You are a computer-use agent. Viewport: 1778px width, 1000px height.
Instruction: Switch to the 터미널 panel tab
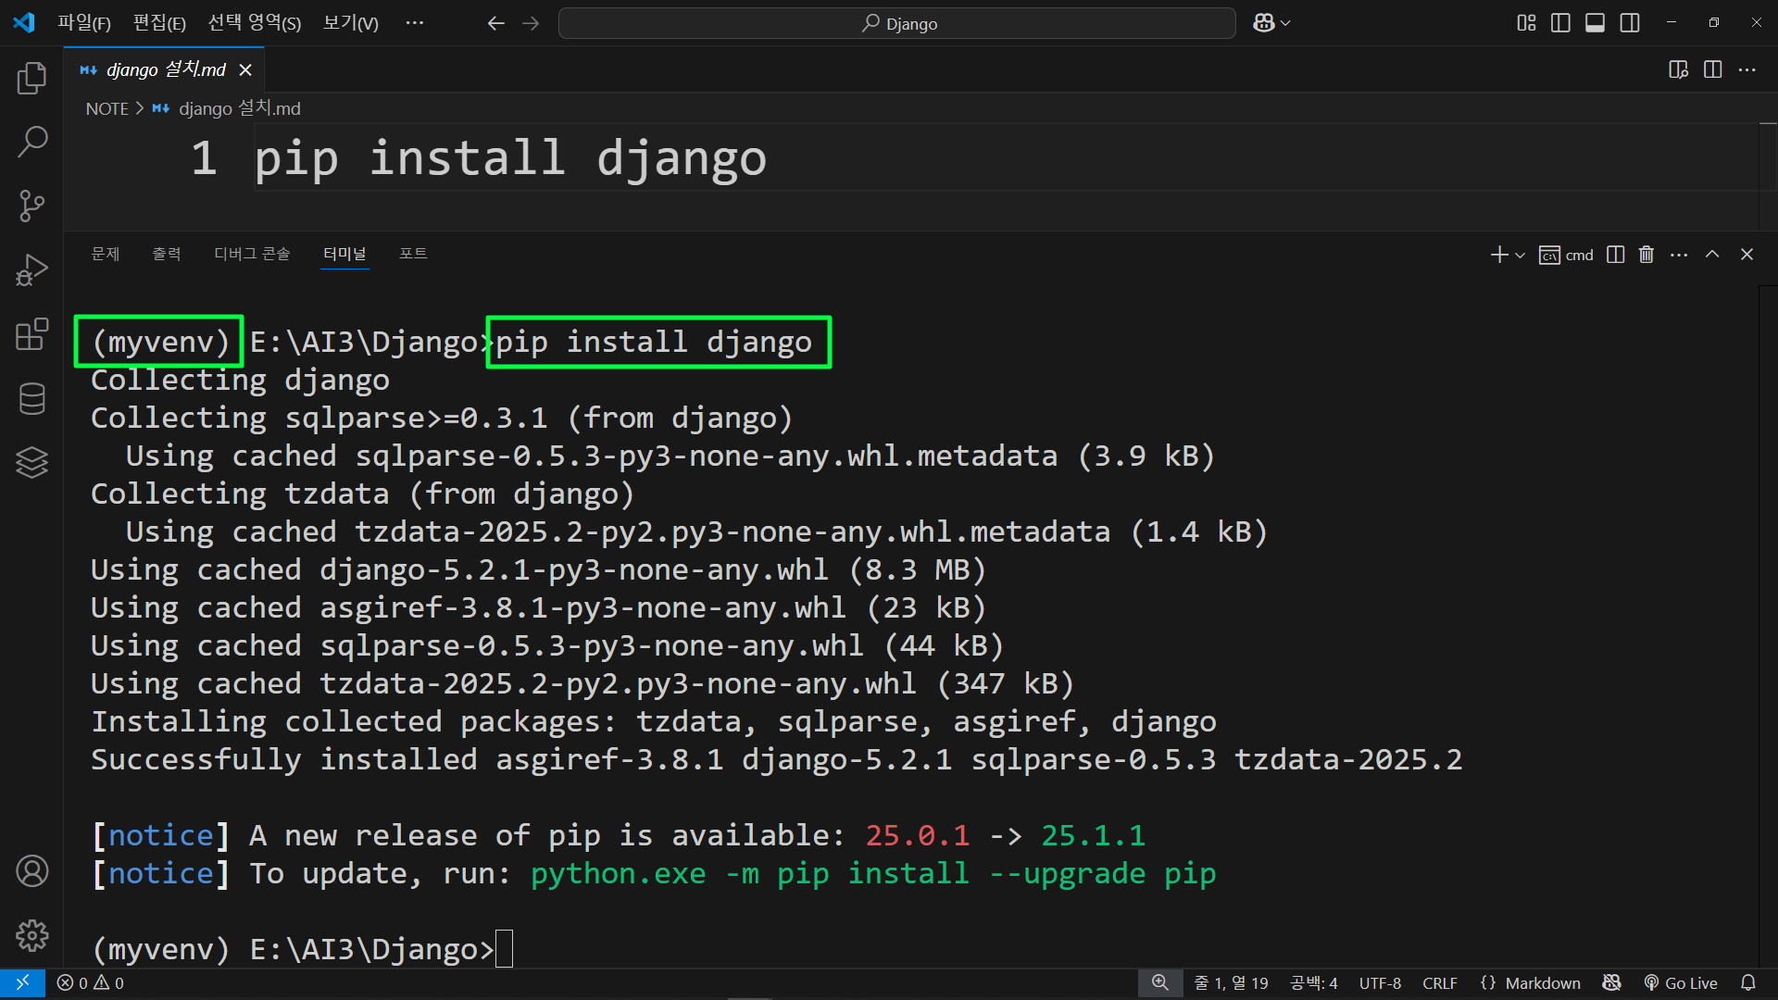click(x=344, y=254)
